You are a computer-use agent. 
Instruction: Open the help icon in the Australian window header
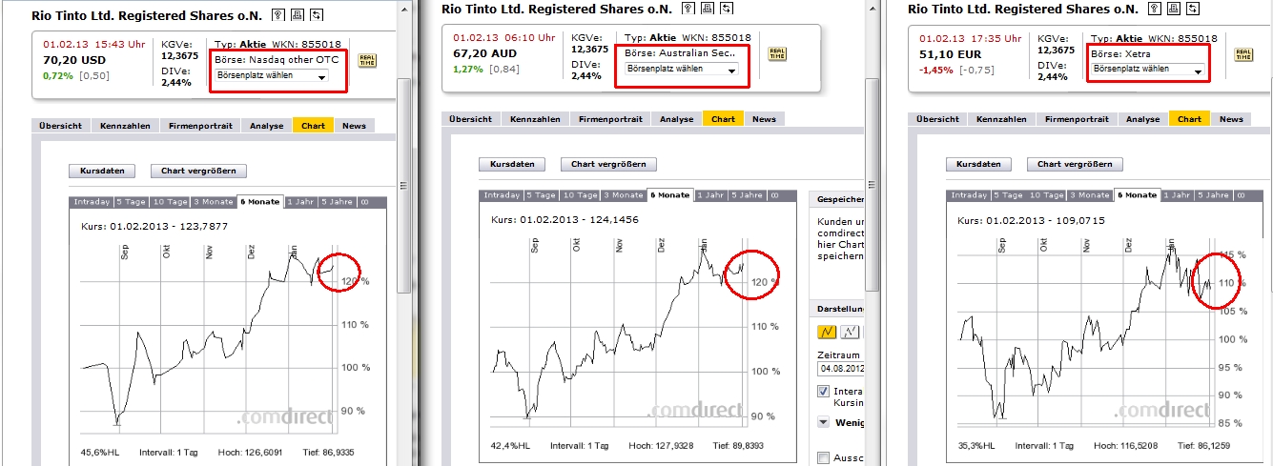pos(689,8)
